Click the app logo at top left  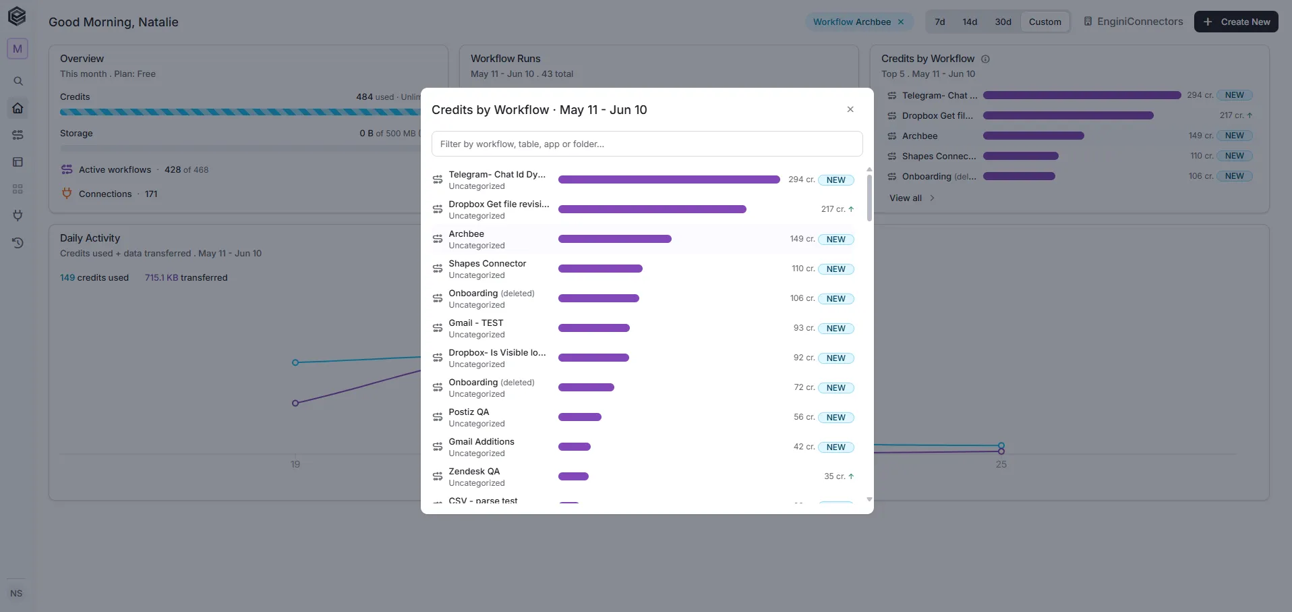(18, 16)
